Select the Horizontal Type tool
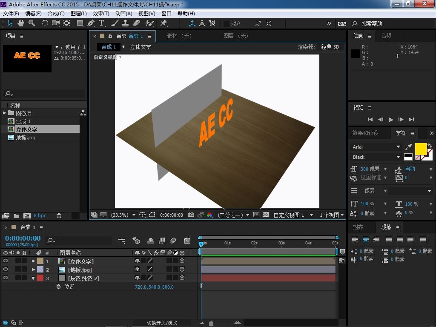The height and width of the screenshot is (327, 436). pyautogui.click(x=101, y=23)
